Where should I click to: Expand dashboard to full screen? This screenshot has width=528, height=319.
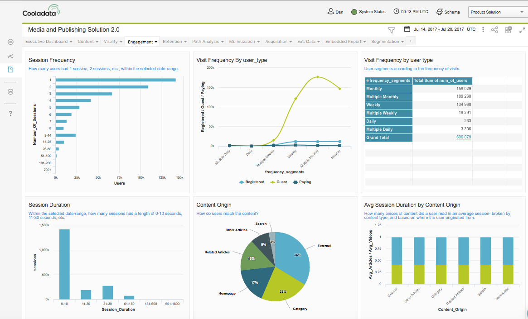[x=522, y=30]
